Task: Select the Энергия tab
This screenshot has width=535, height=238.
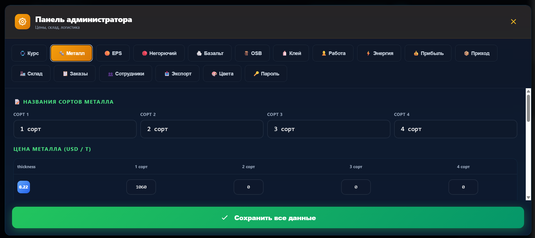Action: (379, 53)
